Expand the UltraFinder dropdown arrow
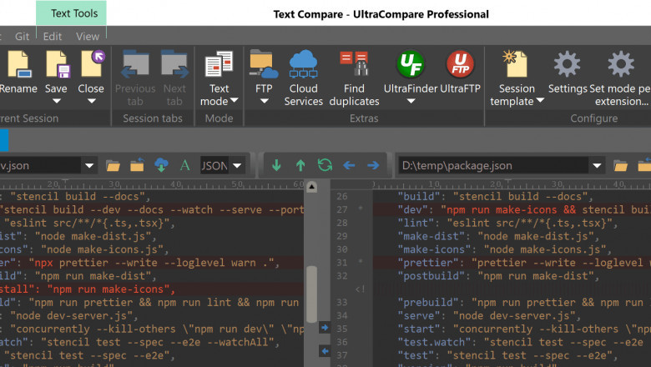651x367 pixels. pos(411,101)
